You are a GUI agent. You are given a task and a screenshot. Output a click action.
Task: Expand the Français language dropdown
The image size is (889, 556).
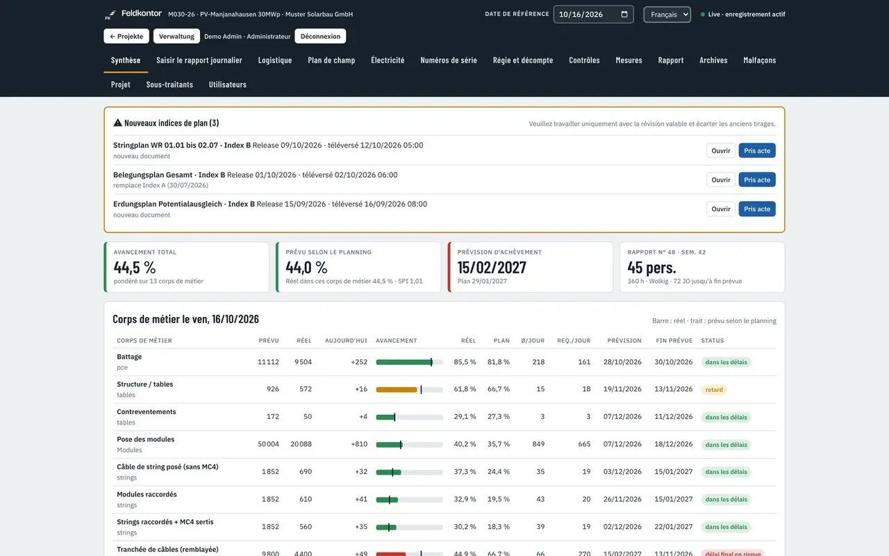coord(667,14)
